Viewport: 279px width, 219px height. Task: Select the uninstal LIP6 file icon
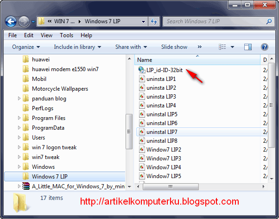coord(142,123)
